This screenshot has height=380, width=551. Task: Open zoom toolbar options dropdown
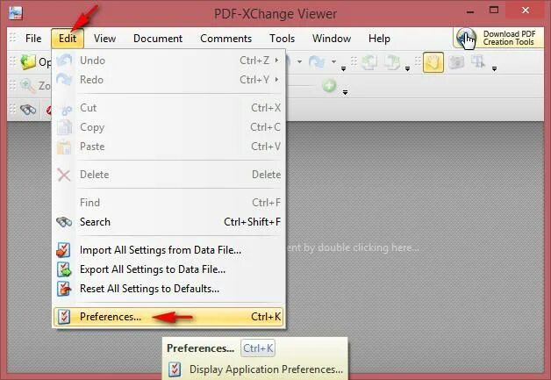(345, 92)
